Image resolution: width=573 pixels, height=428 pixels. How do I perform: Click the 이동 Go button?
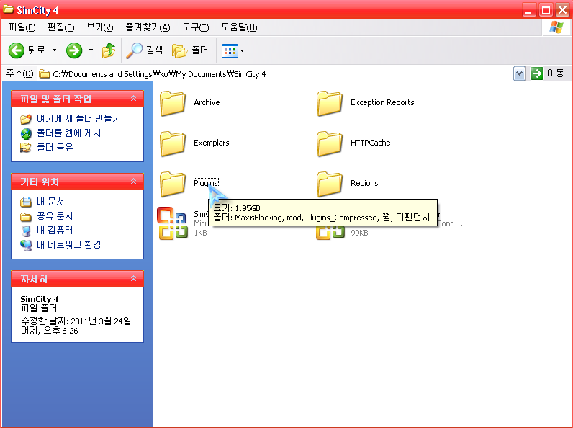547,73
